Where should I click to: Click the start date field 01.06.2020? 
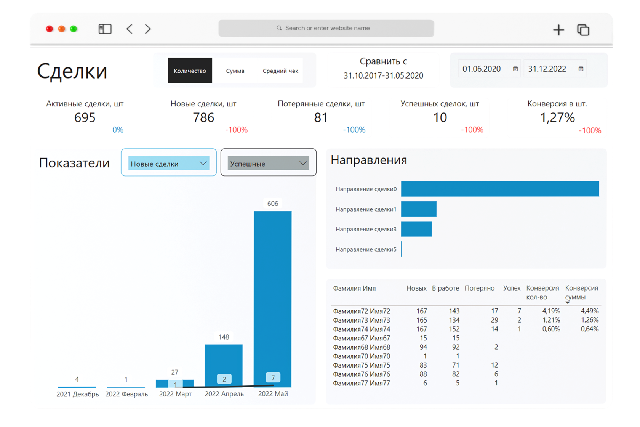coord(482,69)
